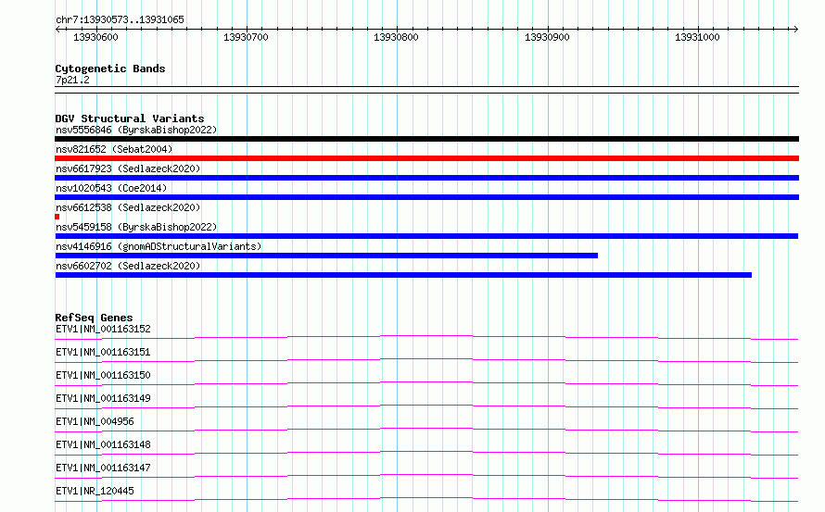Screen dimensions: 825x512
Task: Open transcript ETV1|NM_001163152
Action: (103, 329)
